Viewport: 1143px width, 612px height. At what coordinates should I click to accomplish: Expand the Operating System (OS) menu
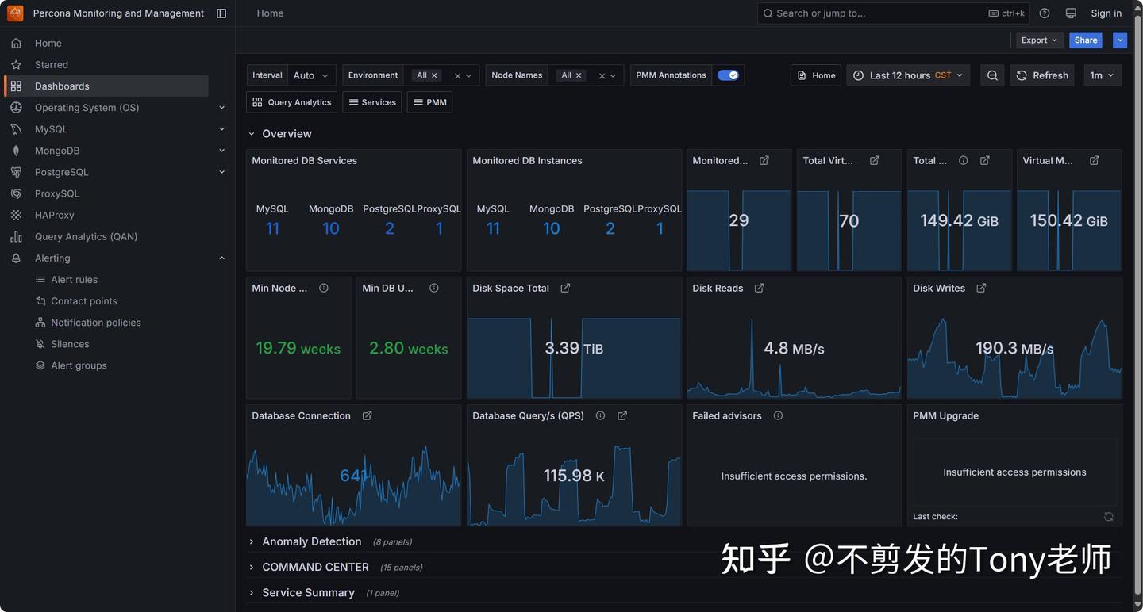pos(221,108)
